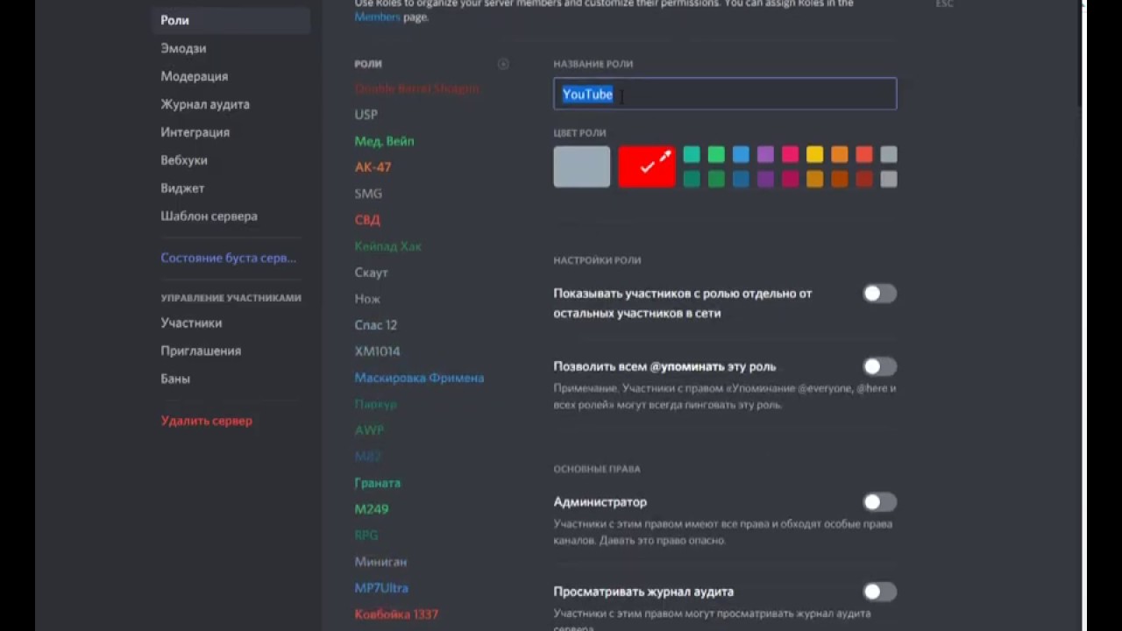Select the Мед. Вейп role
Screen dimensions: 1122x631
(384, 141)
